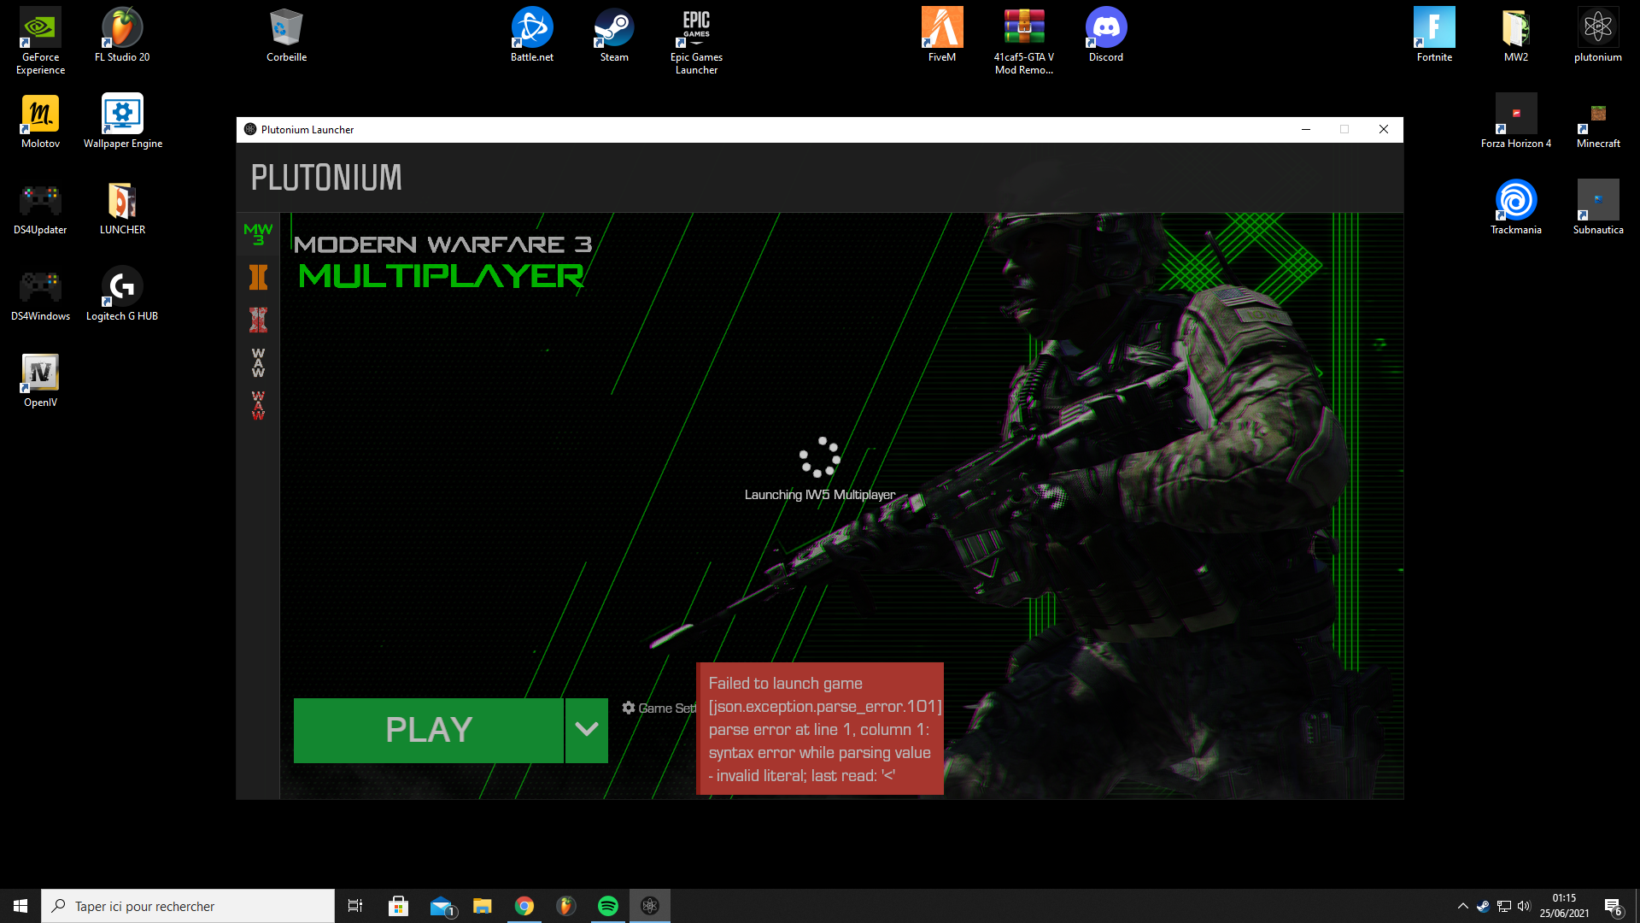Expand the dropdown arrow beside PLAY

(586, 730)
